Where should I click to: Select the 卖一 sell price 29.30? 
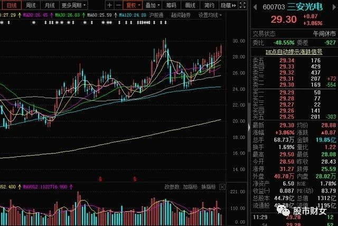(x=287, y=84)
